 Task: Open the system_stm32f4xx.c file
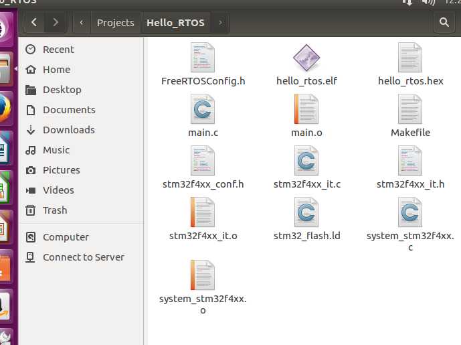[410, 212]
